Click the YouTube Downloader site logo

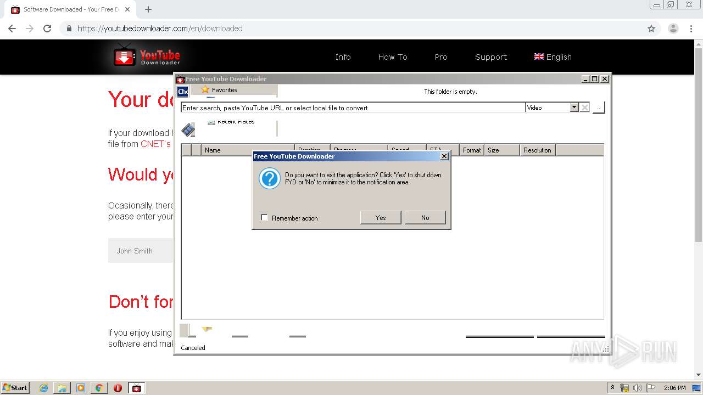pos(147,57)
